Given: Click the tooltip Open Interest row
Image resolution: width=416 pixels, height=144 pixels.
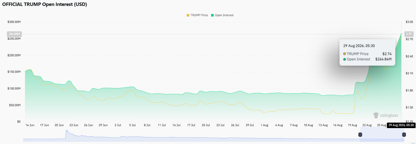Looking at the screenshot, I should [x=367, y=59].
